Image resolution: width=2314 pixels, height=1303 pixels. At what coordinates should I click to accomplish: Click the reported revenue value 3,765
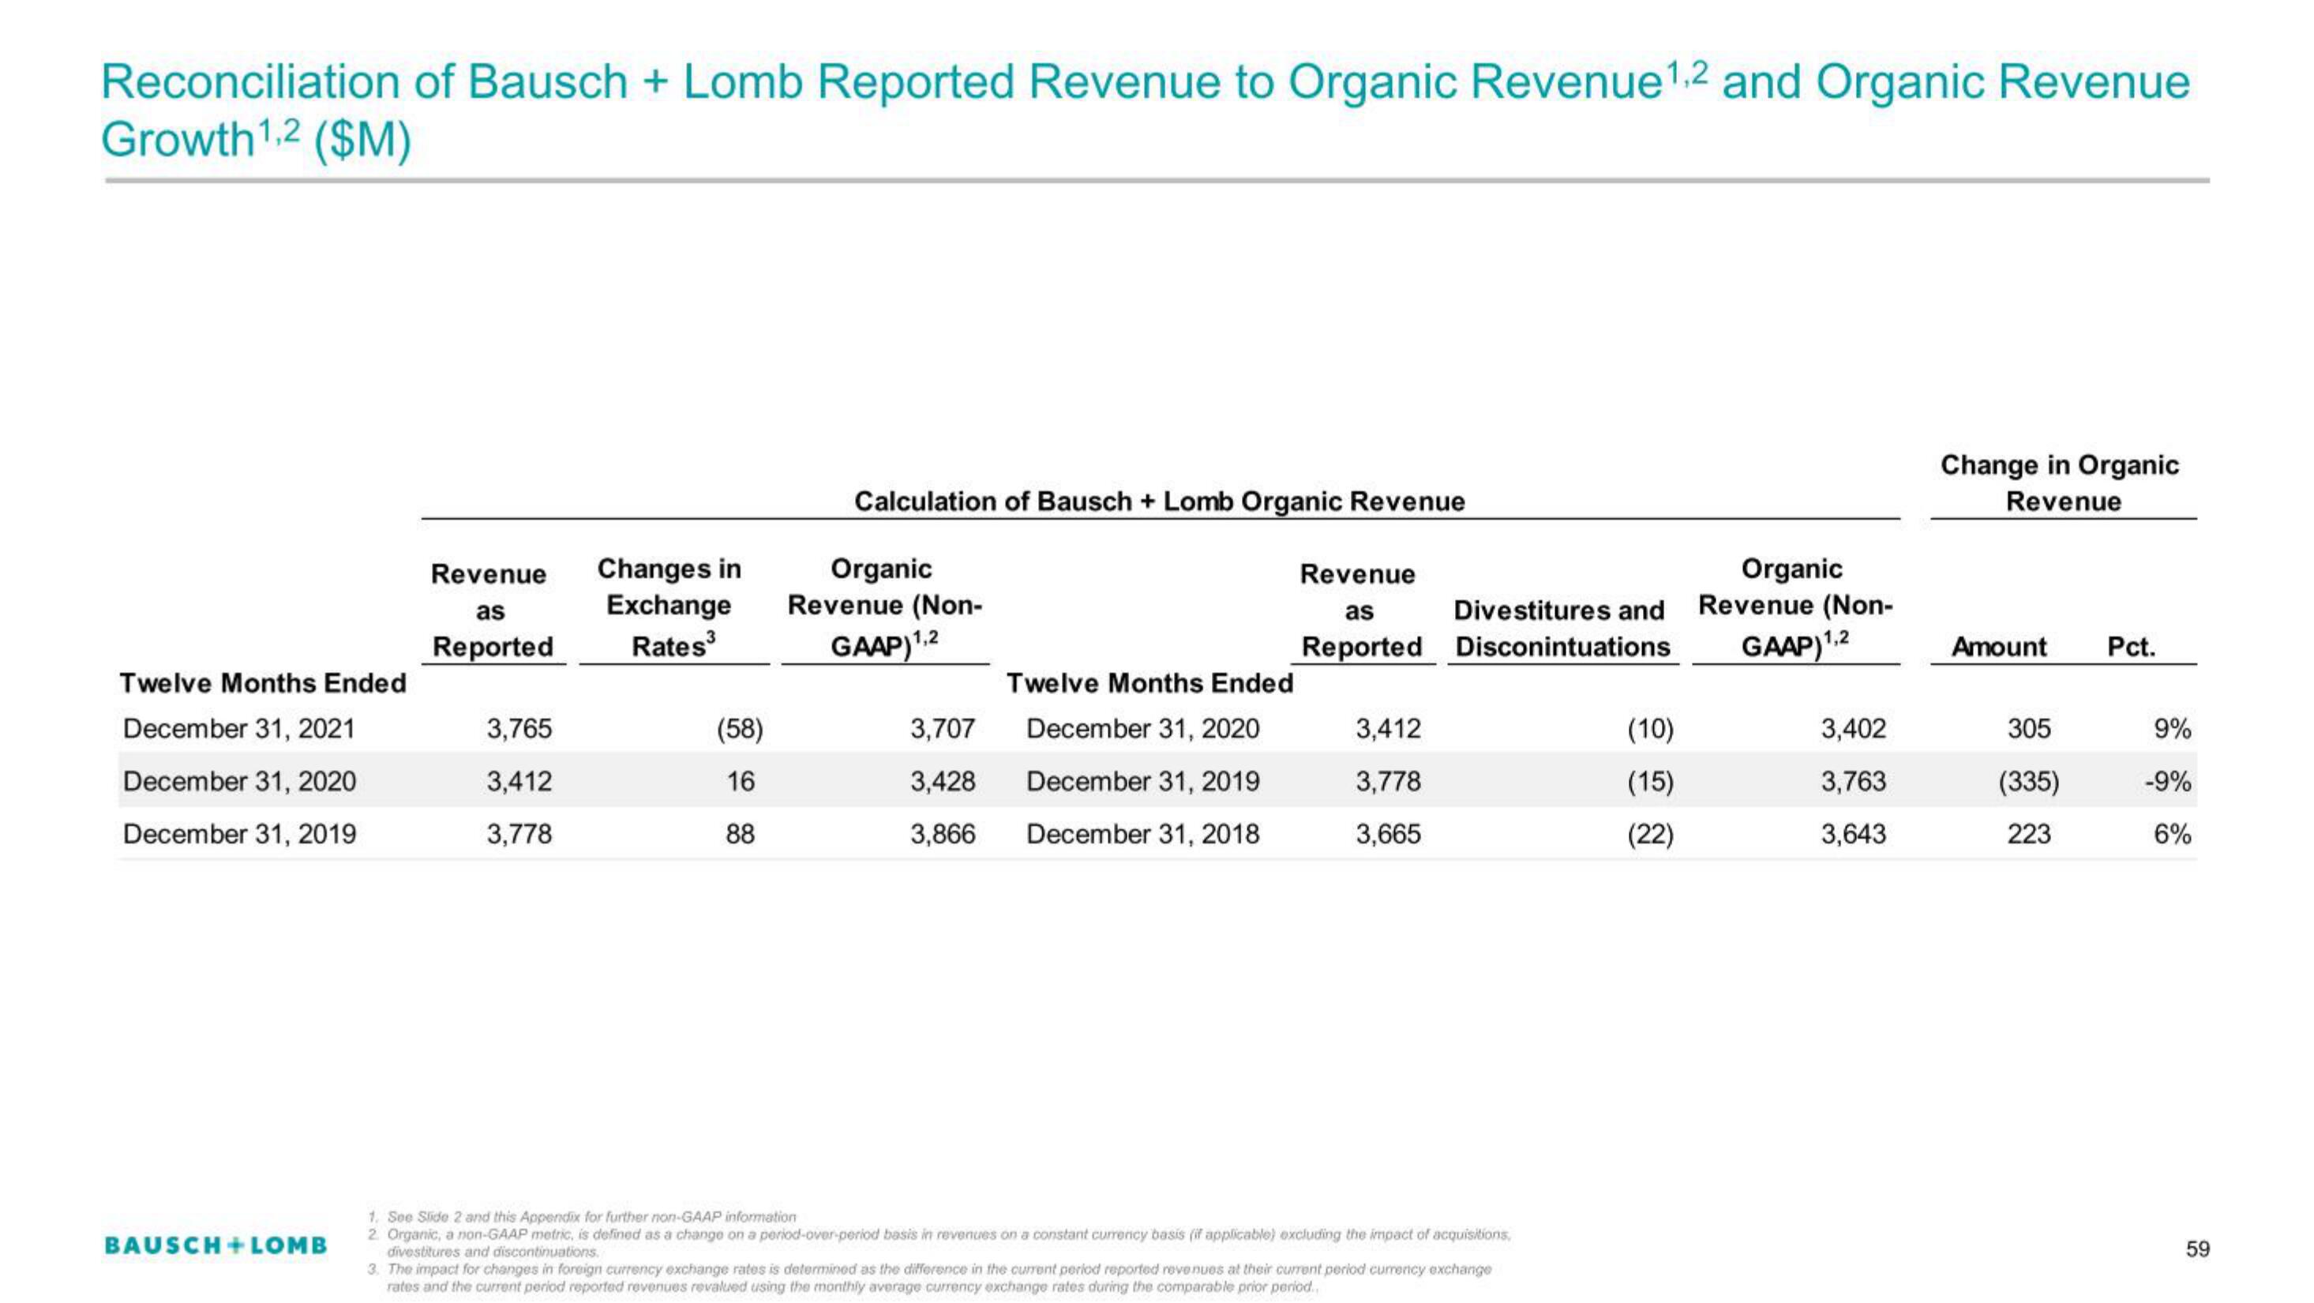pyautogui.click(x=519, y=728)
